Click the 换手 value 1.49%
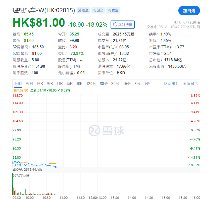Image resolution: width=210 pixels, height=200 pixels. (x=166, y=34)
